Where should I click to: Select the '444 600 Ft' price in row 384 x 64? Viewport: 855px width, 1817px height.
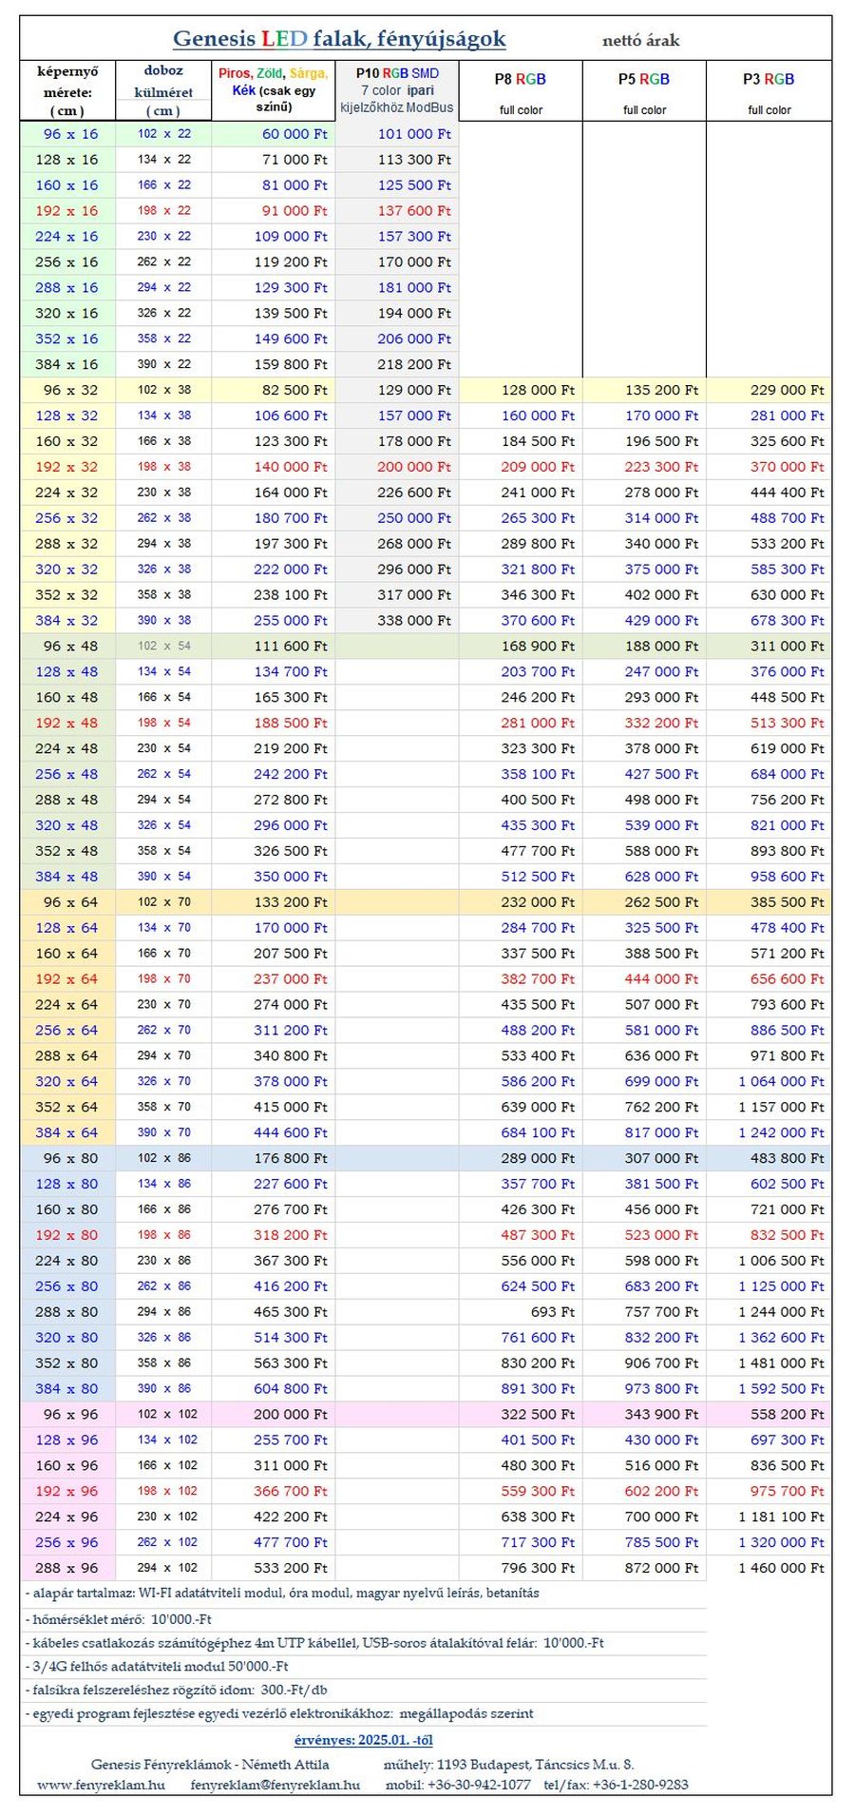[x=274, y=1132]
